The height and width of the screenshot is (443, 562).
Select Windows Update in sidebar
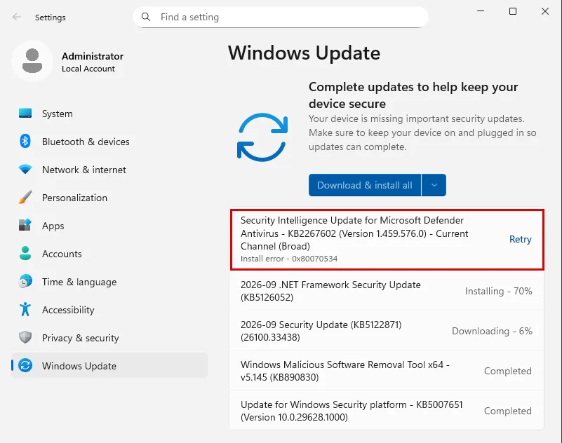point(109,366)
